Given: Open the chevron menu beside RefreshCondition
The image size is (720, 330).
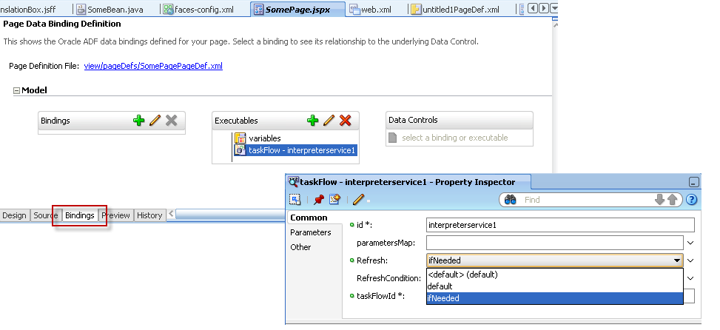Looking at the screenshot, I should [690, 278].
